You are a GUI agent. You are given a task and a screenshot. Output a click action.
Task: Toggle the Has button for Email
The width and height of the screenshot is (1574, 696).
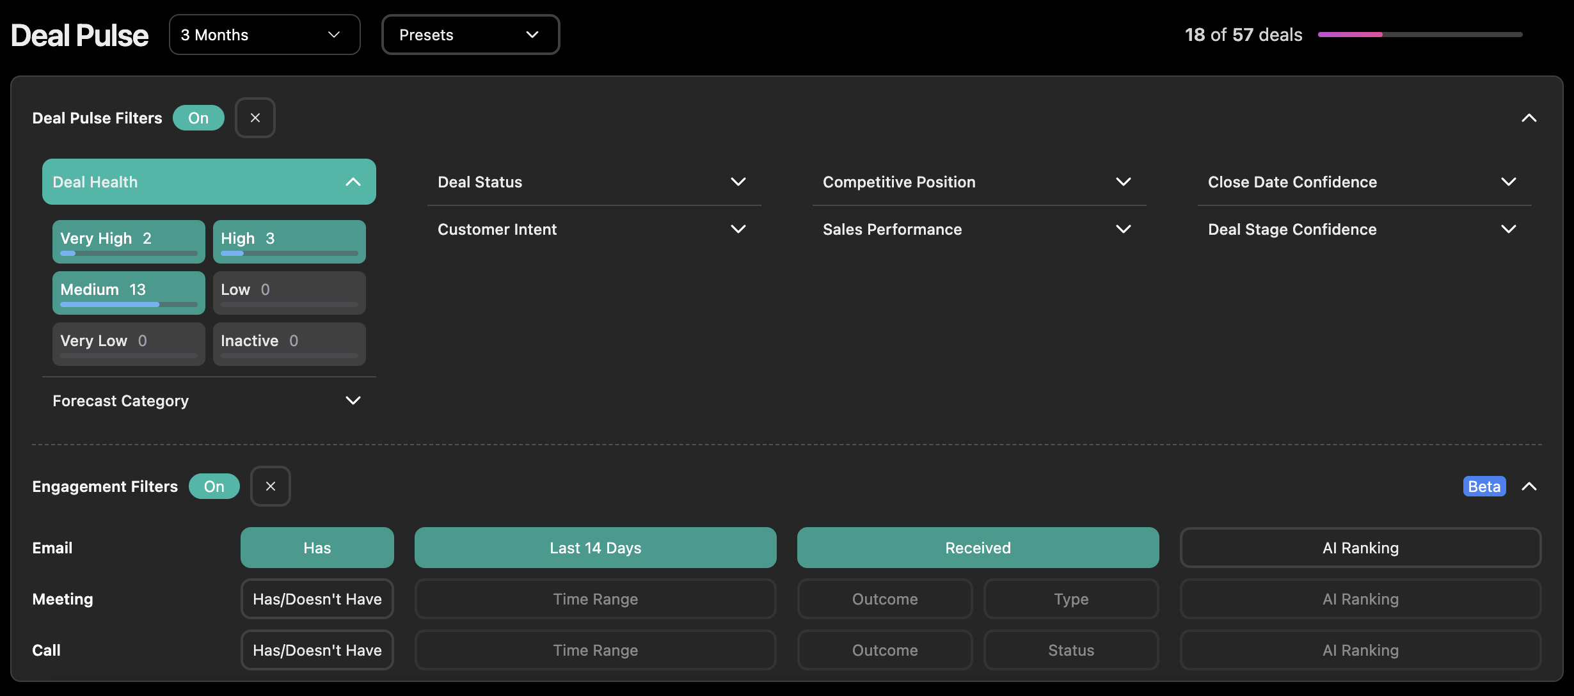pyautogui.click(x=317, y=548)
